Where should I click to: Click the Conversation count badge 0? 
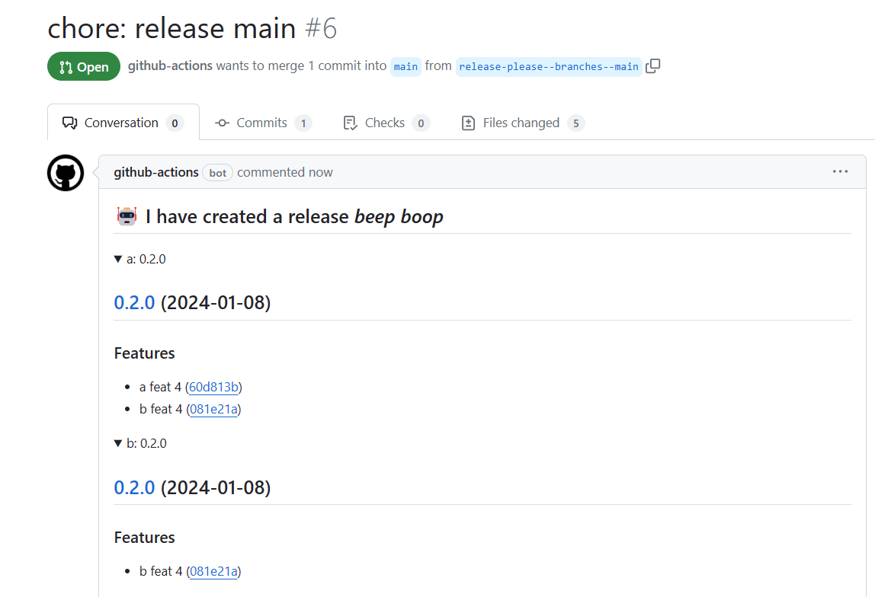pos(175,123)
